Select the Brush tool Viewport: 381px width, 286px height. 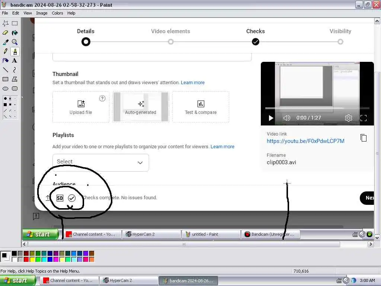(15, 51)
